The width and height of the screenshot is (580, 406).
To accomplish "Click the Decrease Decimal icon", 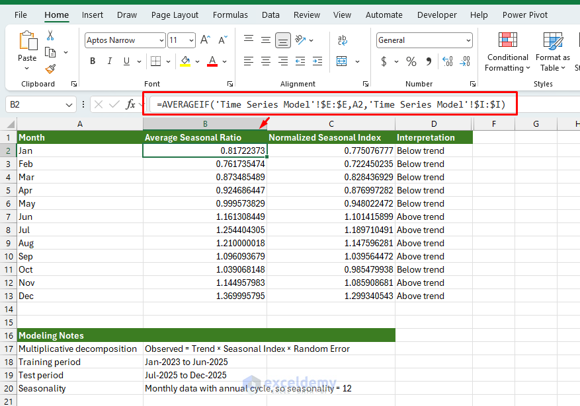I will (x=465, y=61).
